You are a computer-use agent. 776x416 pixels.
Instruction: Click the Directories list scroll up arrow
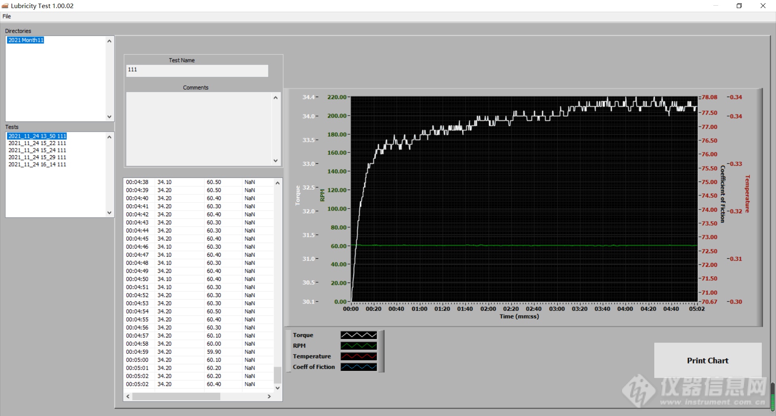point(109,41)
